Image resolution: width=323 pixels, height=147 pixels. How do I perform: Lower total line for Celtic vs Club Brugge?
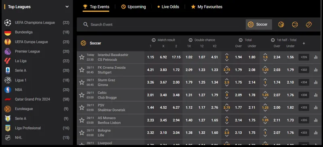click(227, 98)
